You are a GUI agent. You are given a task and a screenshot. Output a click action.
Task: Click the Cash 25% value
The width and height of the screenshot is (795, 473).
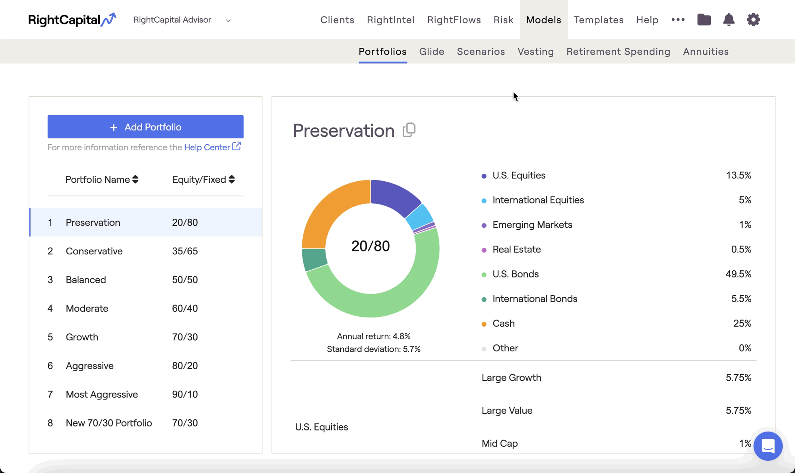click(742, 323)
